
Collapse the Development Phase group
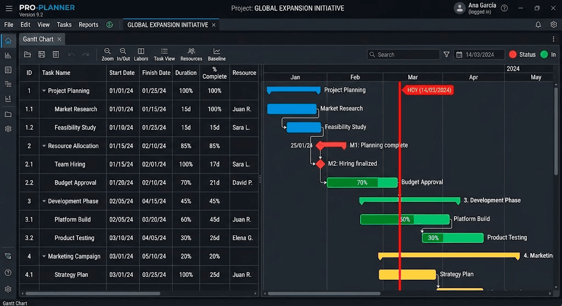click(44, 201)
